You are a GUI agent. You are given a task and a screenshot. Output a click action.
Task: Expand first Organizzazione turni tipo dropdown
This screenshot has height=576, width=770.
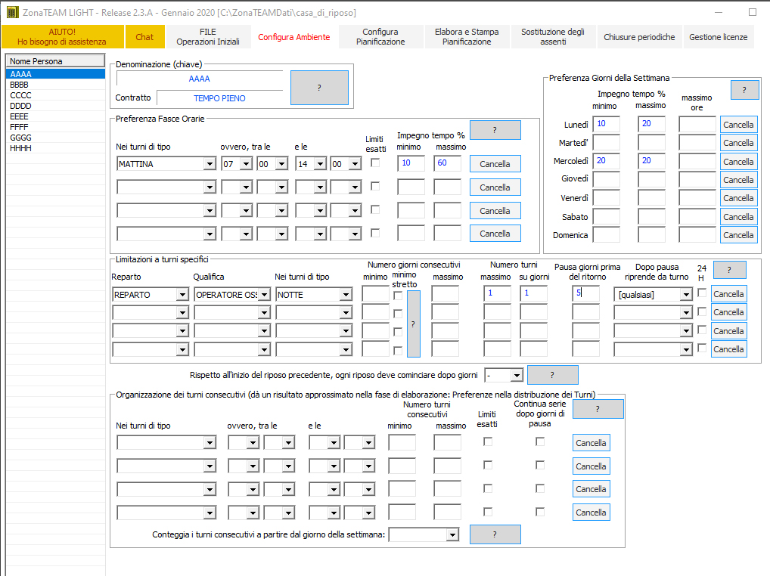(x=210, y=442)
